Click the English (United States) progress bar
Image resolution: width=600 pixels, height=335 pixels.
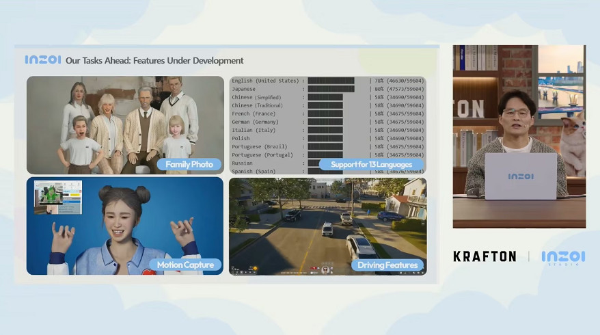pos(331,81)
